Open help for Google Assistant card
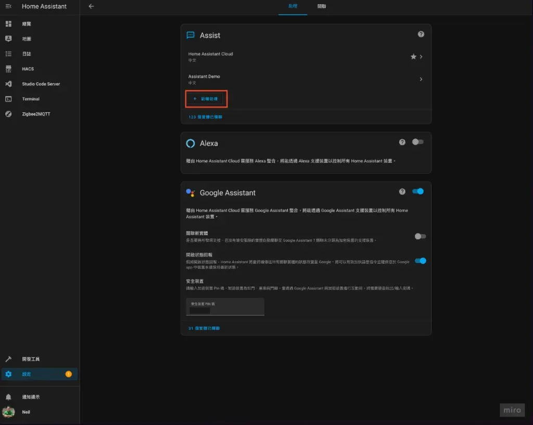This screenshot has width=533, height=425. pos(402,191)
